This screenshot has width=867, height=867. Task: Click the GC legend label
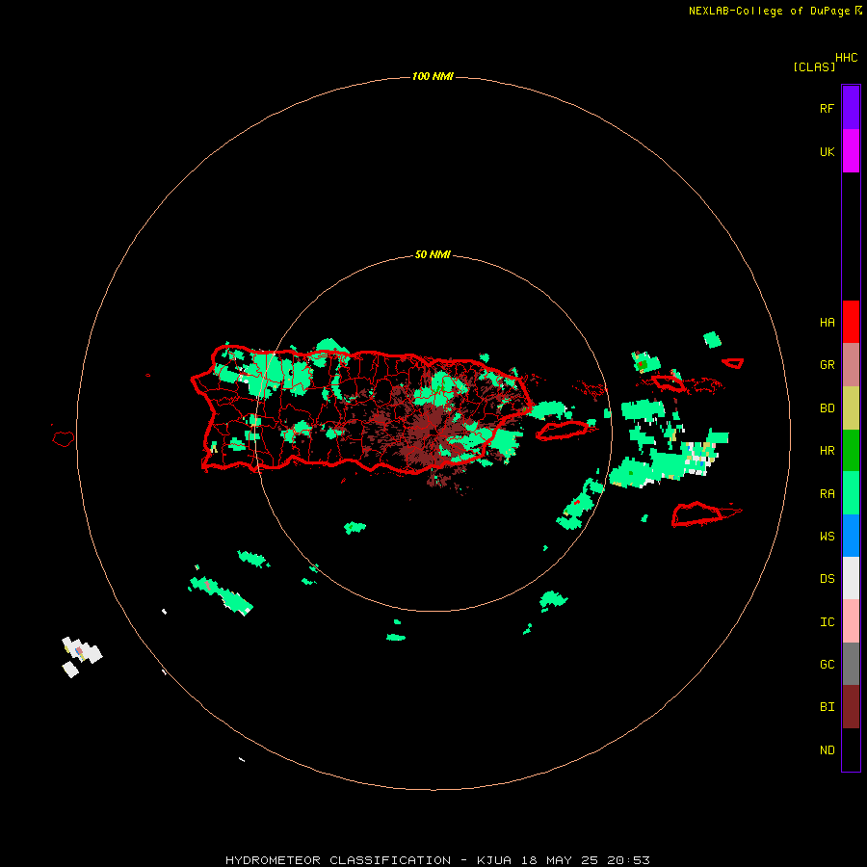(x=827, y=665)
